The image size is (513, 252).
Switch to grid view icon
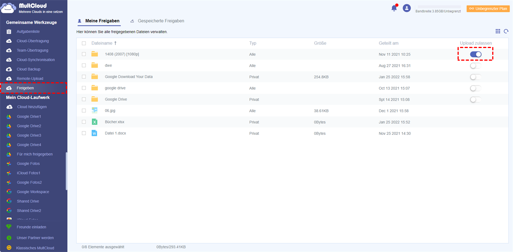tap(498, 31)
